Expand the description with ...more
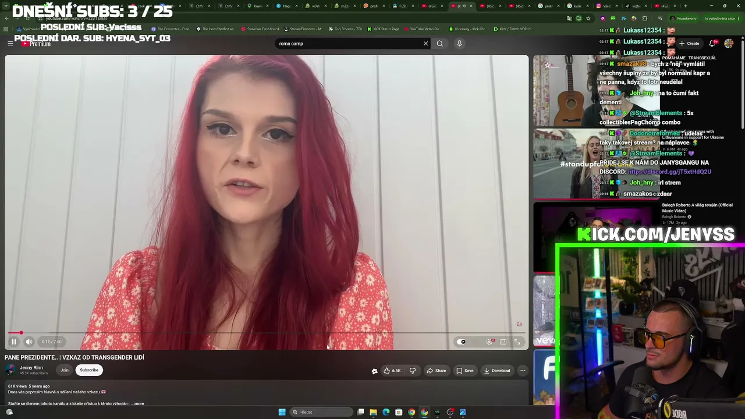The height and width of the screenshot is (419, 745). pos(139,403)
